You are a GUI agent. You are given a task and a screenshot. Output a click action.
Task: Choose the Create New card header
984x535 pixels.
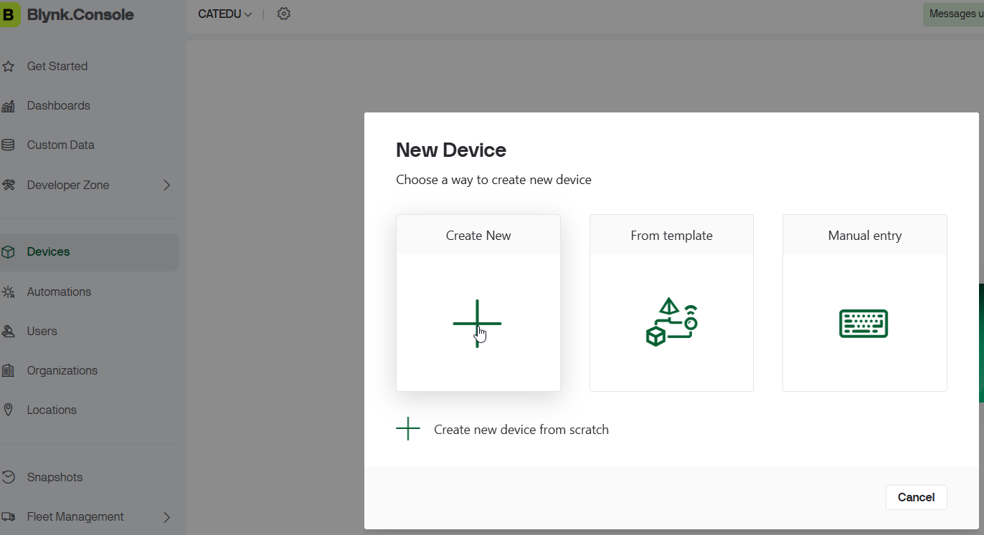click(x=478, y=236)
